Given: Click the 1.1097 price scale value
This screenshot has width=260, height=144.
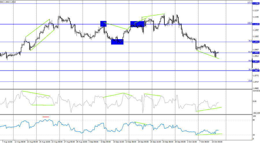Looking at the screenshot, I should (256, 30).
